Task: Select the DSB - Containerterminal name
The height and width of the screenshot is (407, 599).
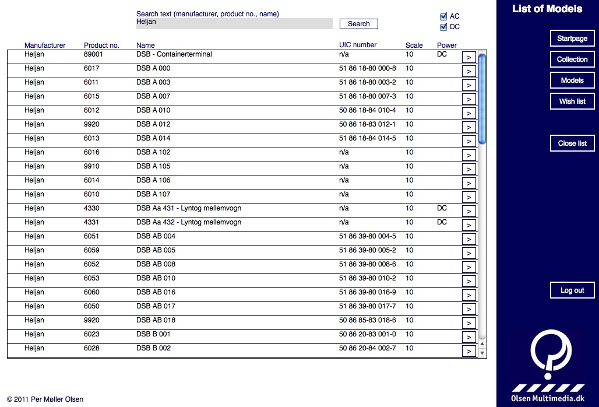Action: pos(174,54)
